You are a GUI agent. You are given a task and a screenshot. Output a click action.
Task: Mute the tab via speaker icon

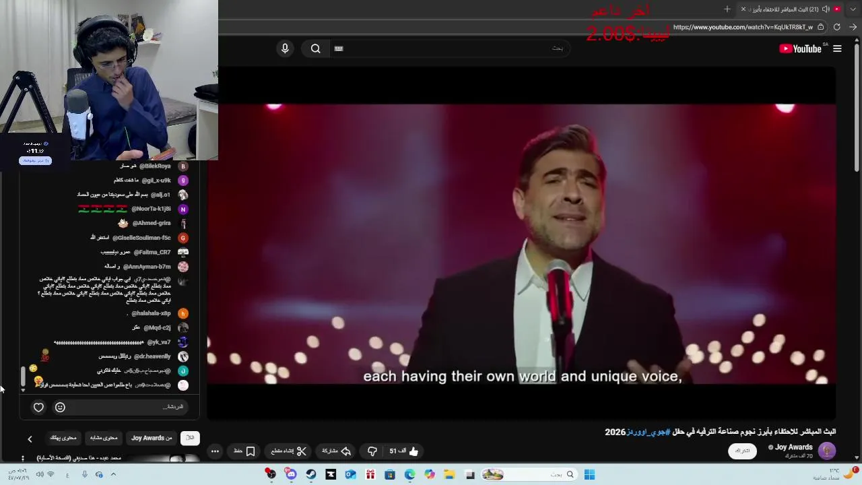[x=826, y=9]
